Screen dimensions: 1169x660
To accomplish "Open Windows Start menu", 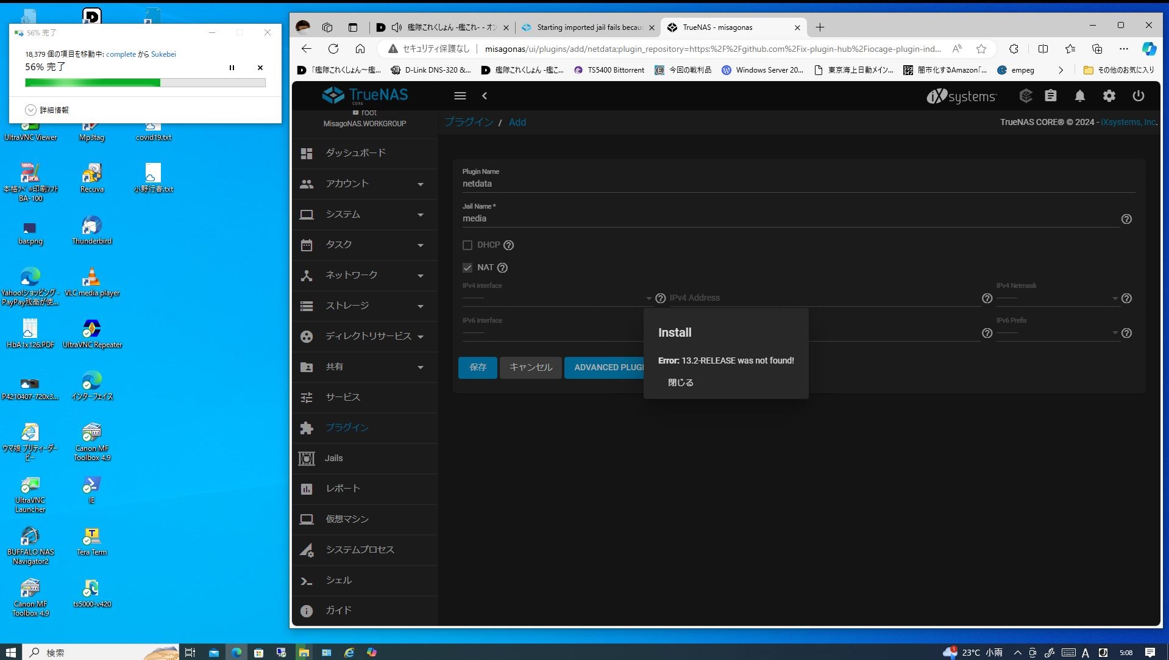I will point(11,652).
